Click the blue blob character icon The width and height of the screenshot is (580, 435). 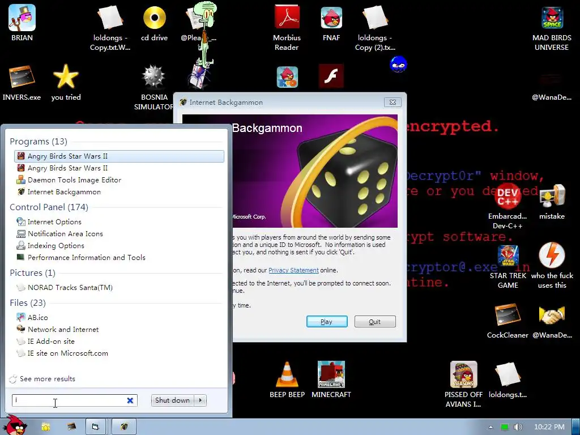coord(398,65)
